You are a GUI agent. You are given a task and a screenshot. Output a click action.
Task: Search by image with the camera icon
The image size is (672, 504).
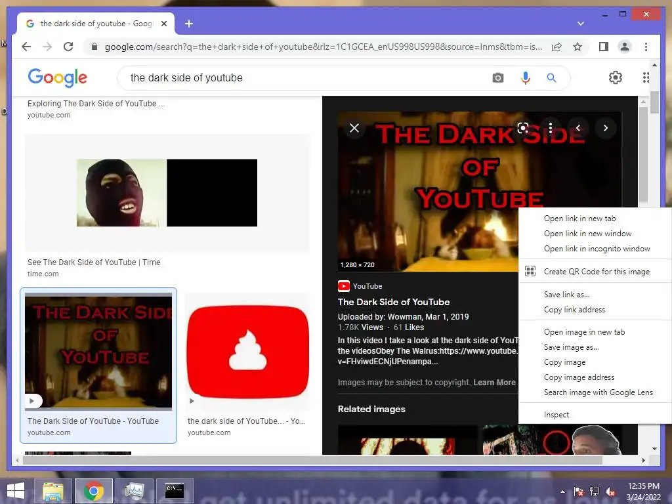coord(497,77)
